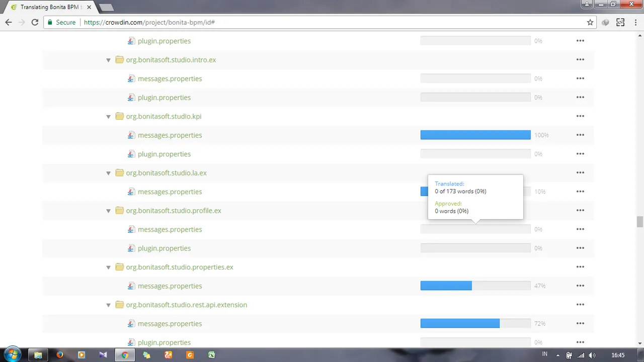The width and height of the screenshot is (644, 362).
Task: Click the empty progress bar of profile.ex messages.properties
Action: pos(475,229)
